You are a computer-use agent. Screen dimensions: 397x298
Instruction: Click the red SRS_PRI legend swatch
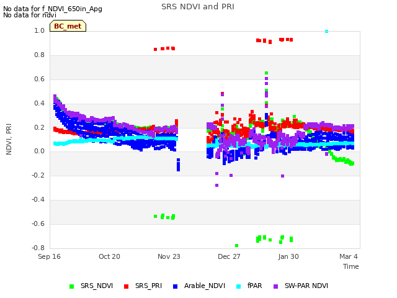[x=126, y=286]
